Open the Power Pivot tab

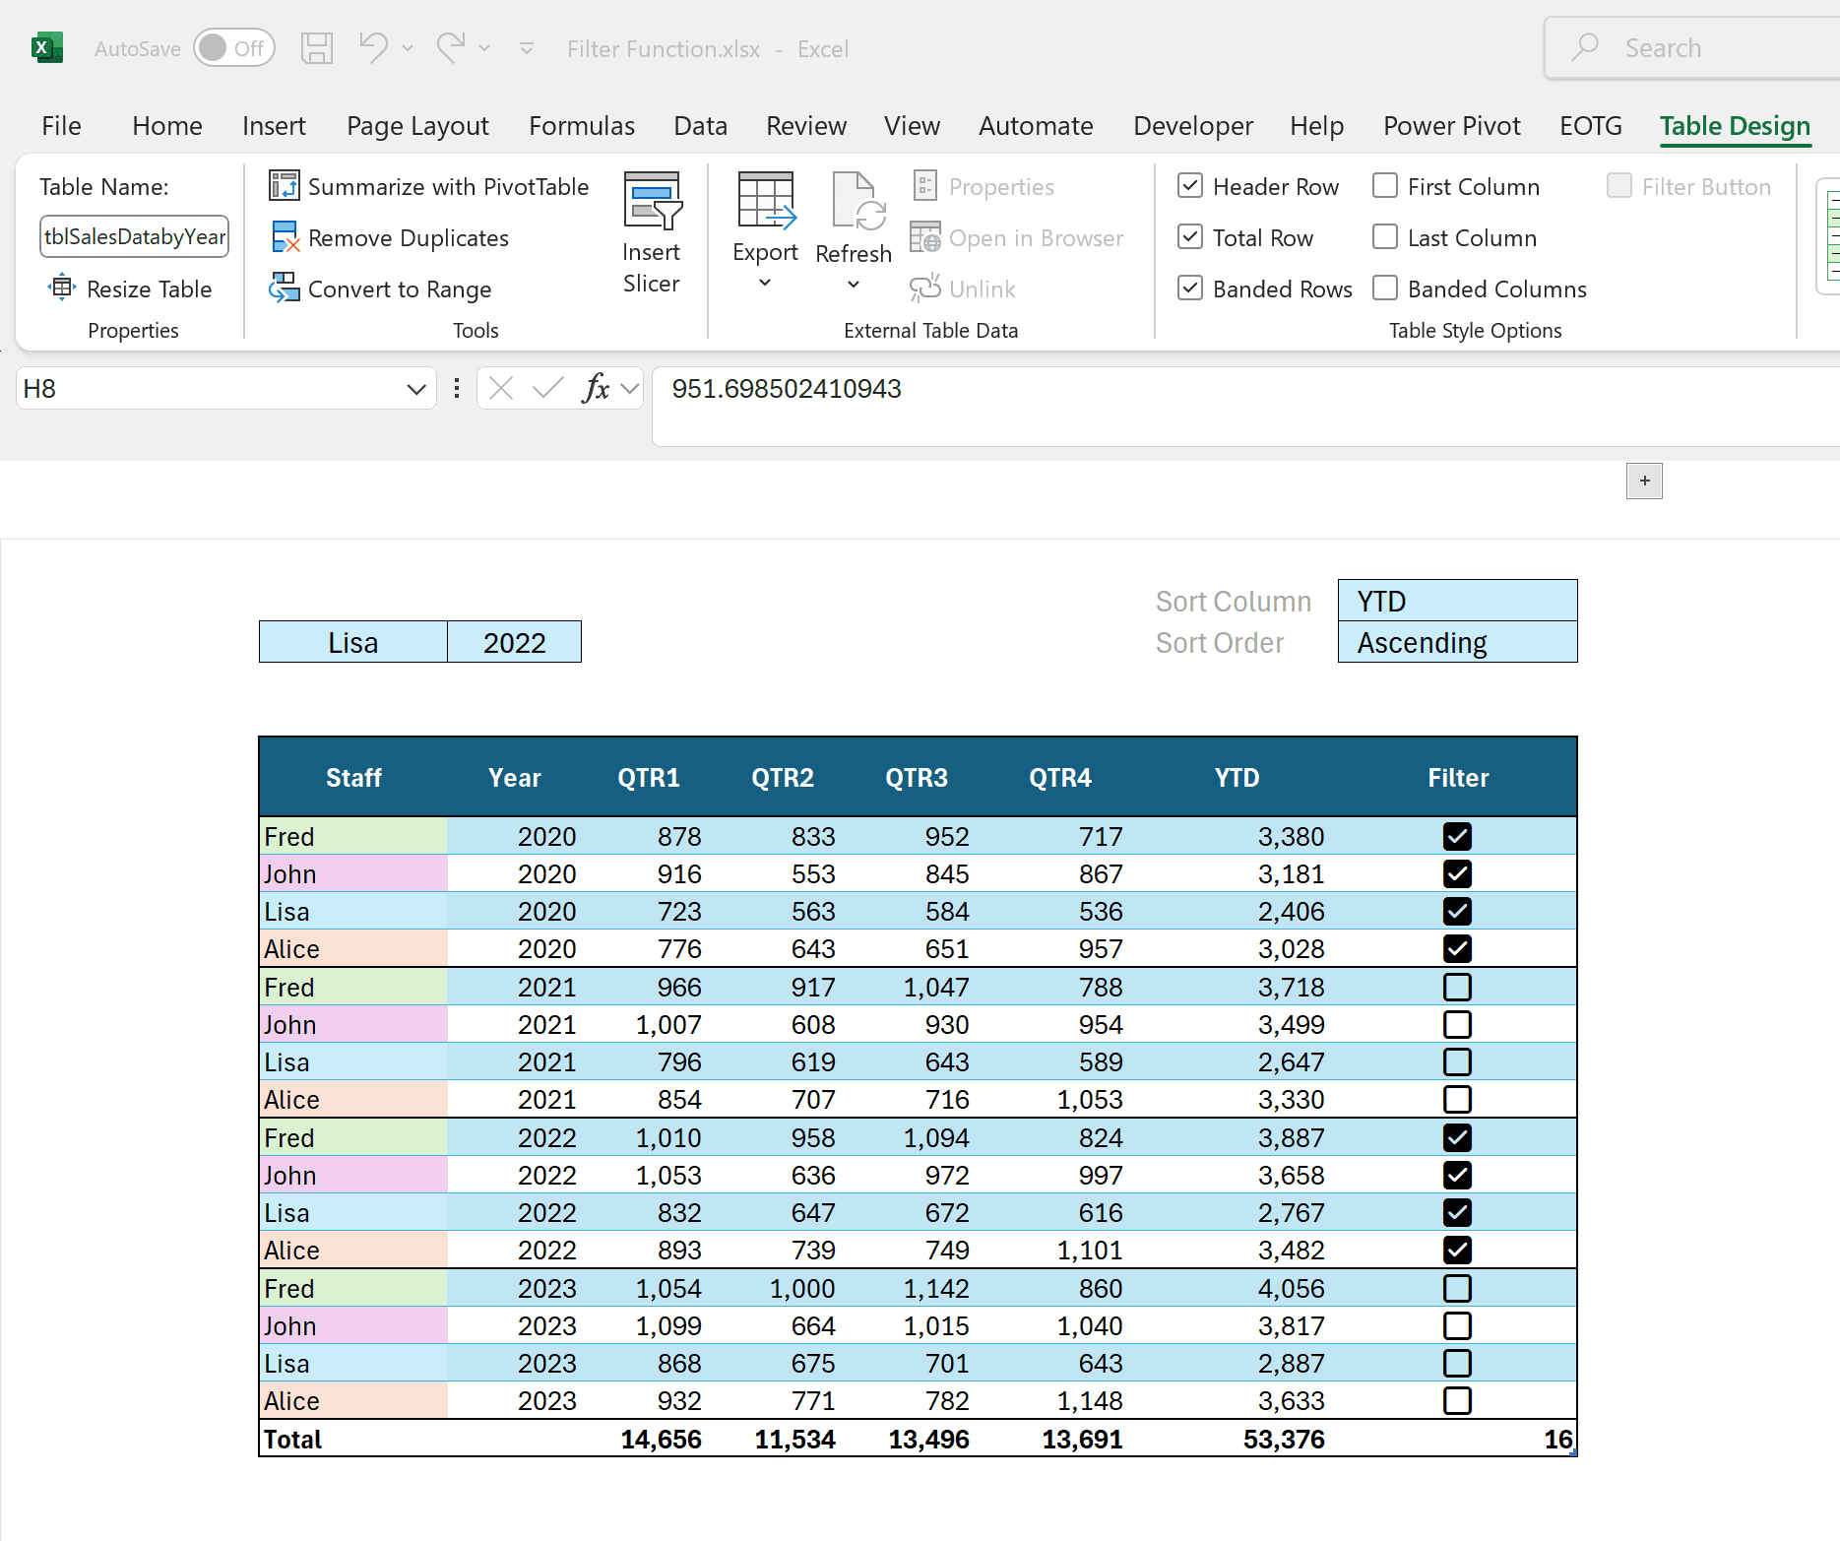[x=1451, y=126]
